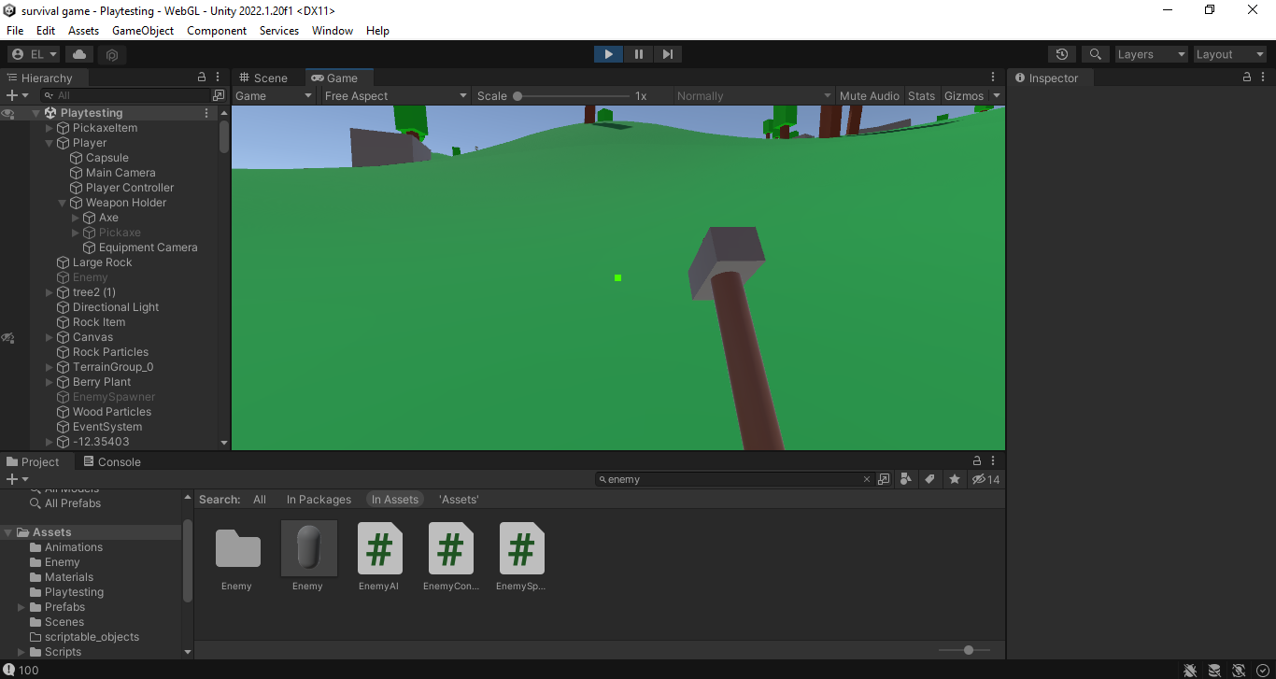The height and width of the screenshot is (679, 1276).
Task: Click the Step button to advance one frame
Action: click(x=667, y=53)
